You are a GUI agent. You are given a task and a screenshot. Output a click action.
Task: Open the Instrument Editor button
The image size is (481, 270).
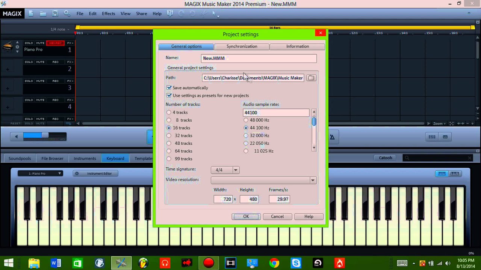(x=95, y=174)
